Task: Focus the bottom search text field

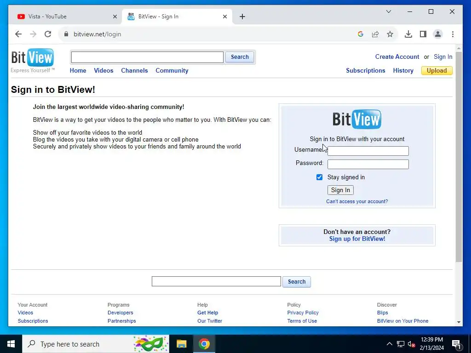Action: pyautogui.click(x=216, y=281)
